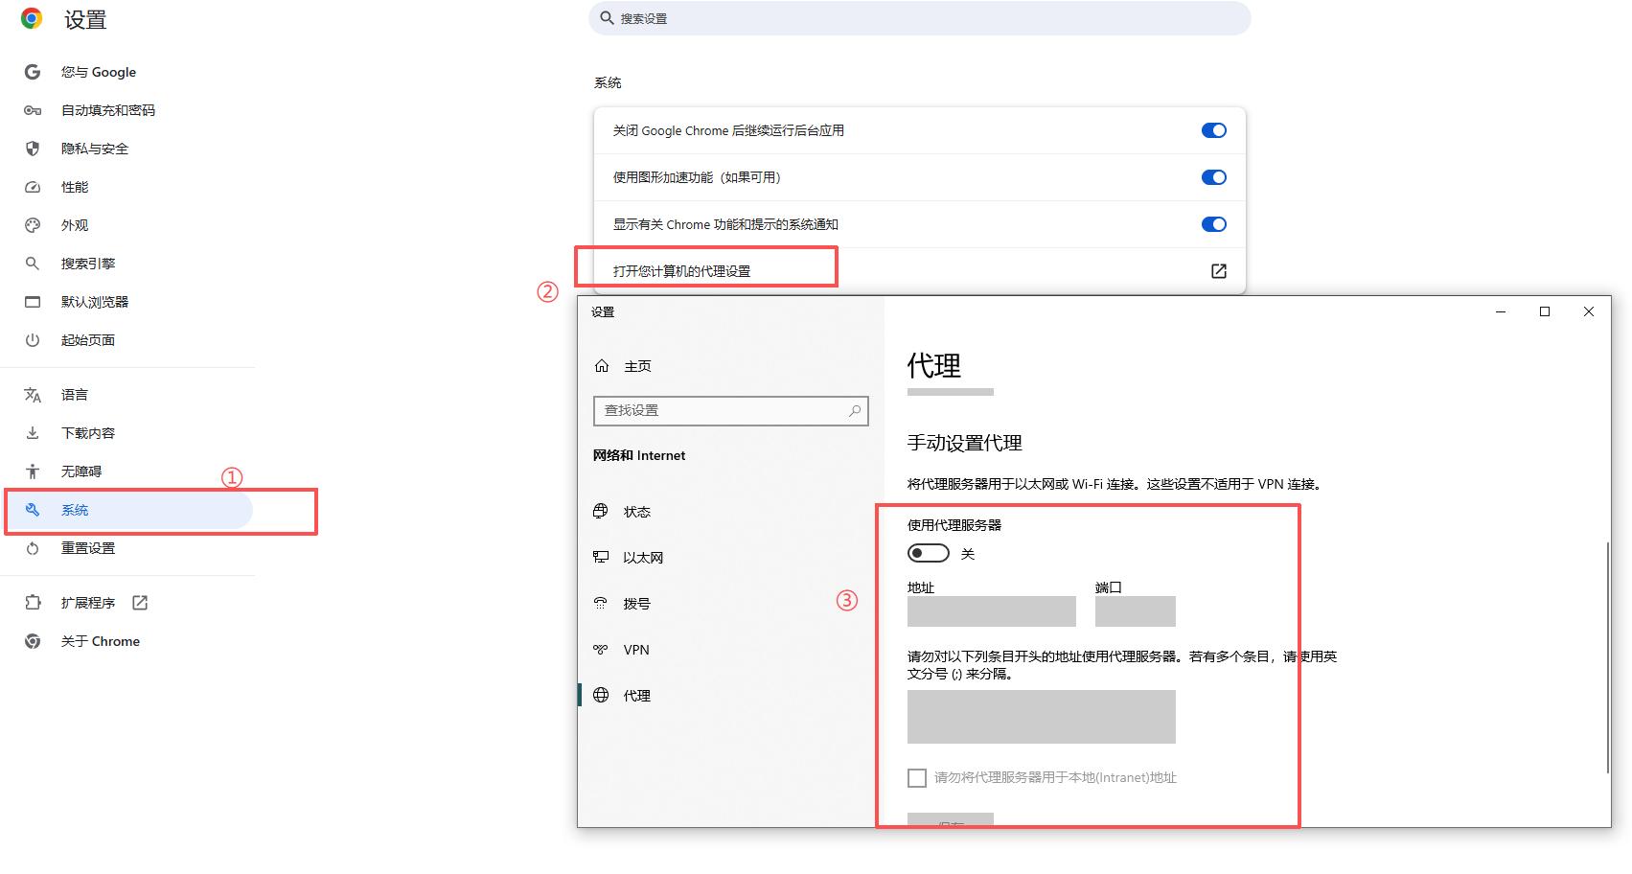
Task: Click 关于 Chrome
Action: point(101,641)
